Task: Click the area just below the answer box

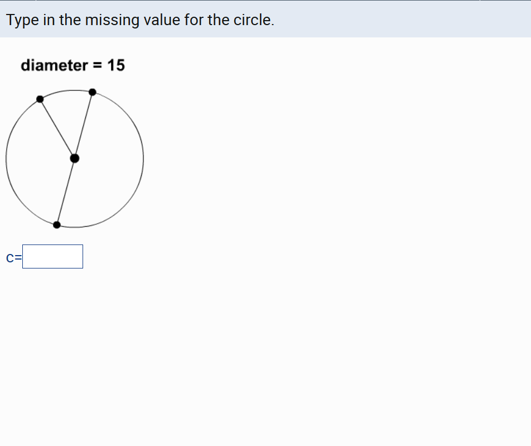Action: [x=52, y=290]
